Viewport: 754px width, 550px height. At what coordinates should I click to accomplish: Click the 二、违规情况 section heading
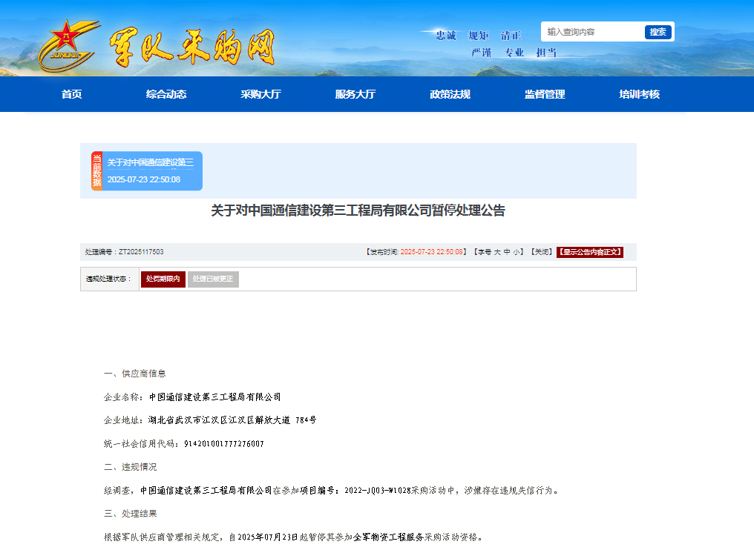[131, 467]
